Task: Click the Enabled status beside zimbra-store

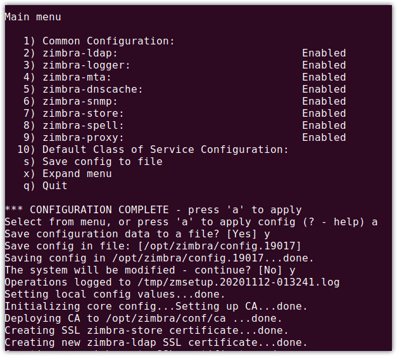Action: pos(324,114)
